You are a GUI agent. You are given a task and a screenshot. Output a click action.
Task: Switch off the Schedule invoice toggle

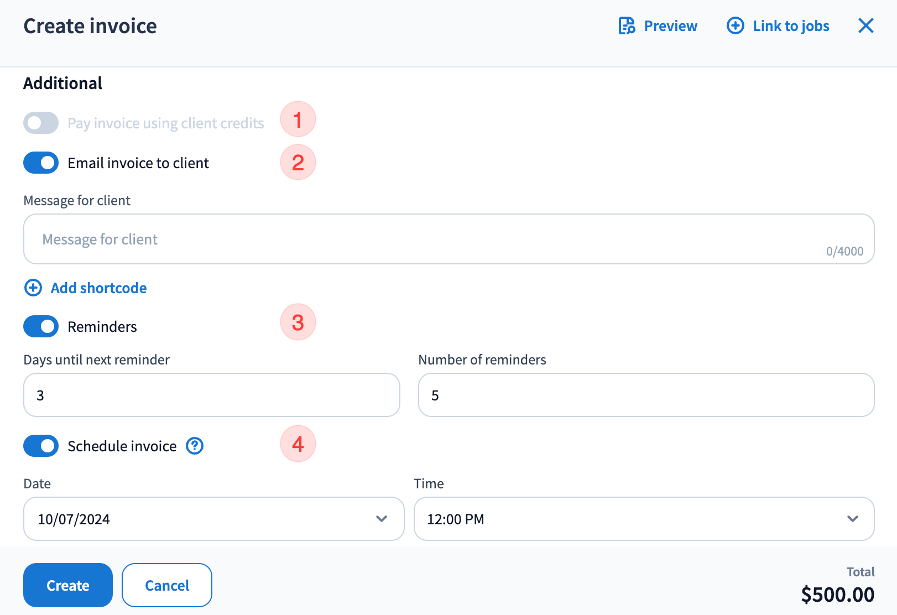click(41, 446)
